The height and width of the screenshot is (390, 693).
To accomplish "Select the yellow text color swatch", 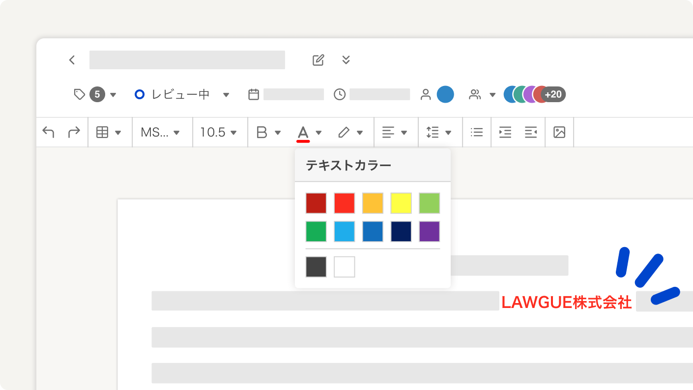I will [401, 203].
